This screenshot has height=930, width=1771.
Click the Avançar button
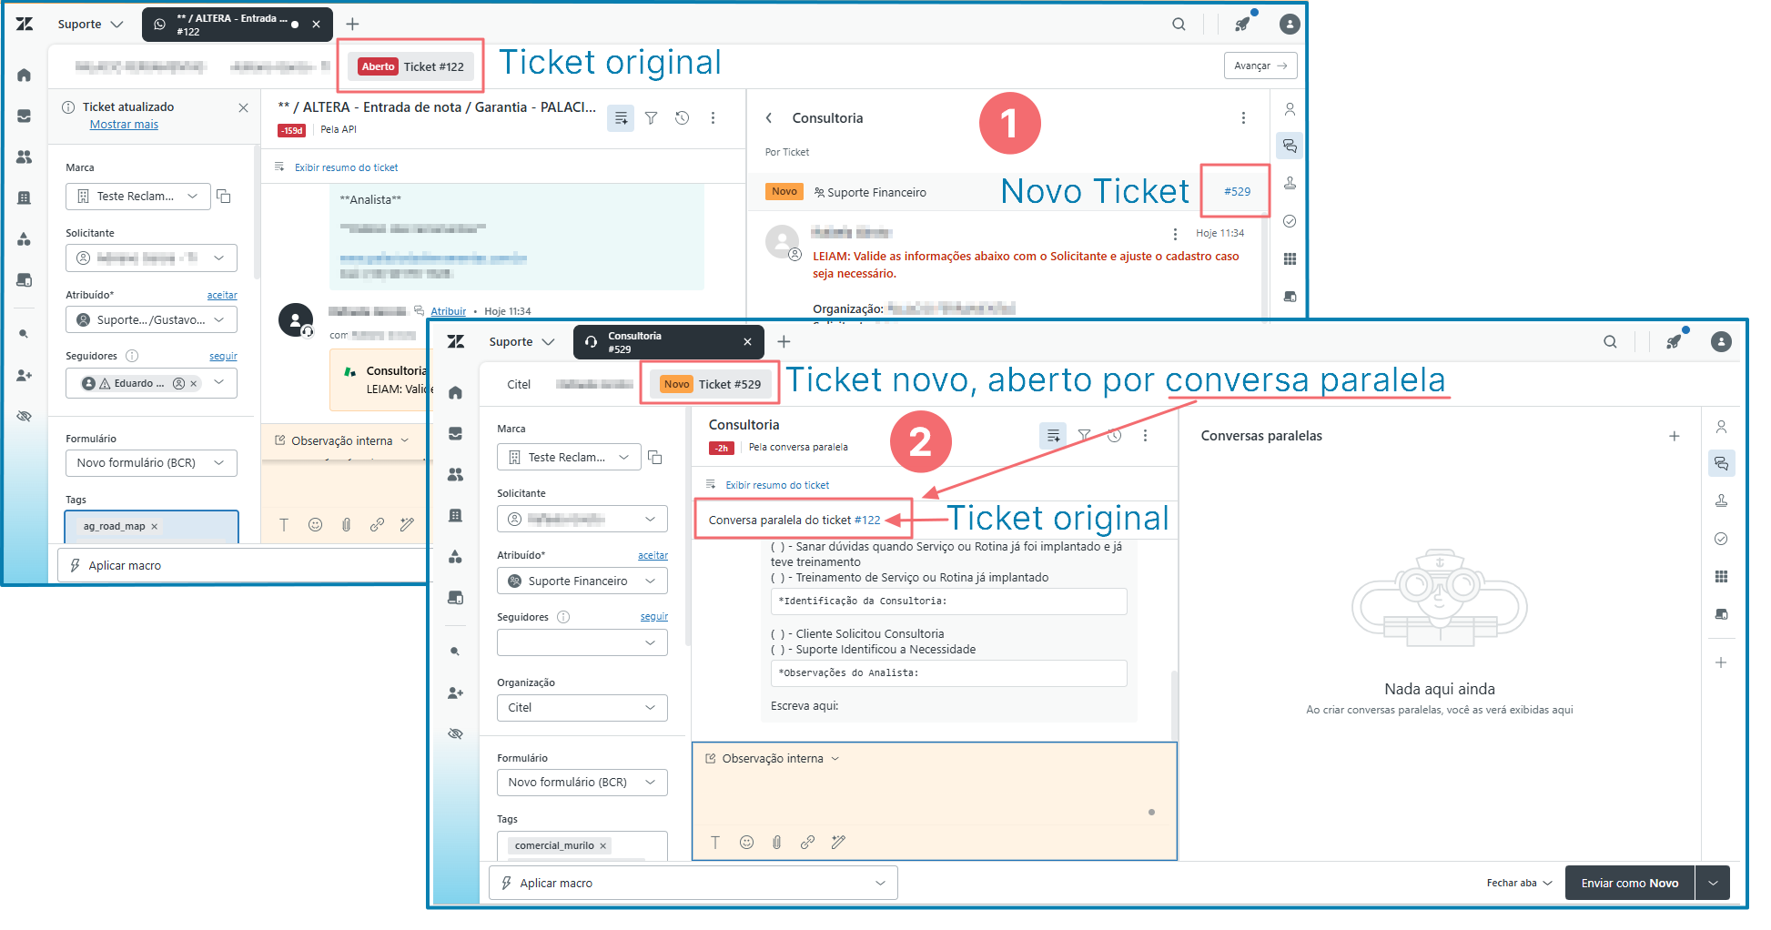tap(1260, 66)
